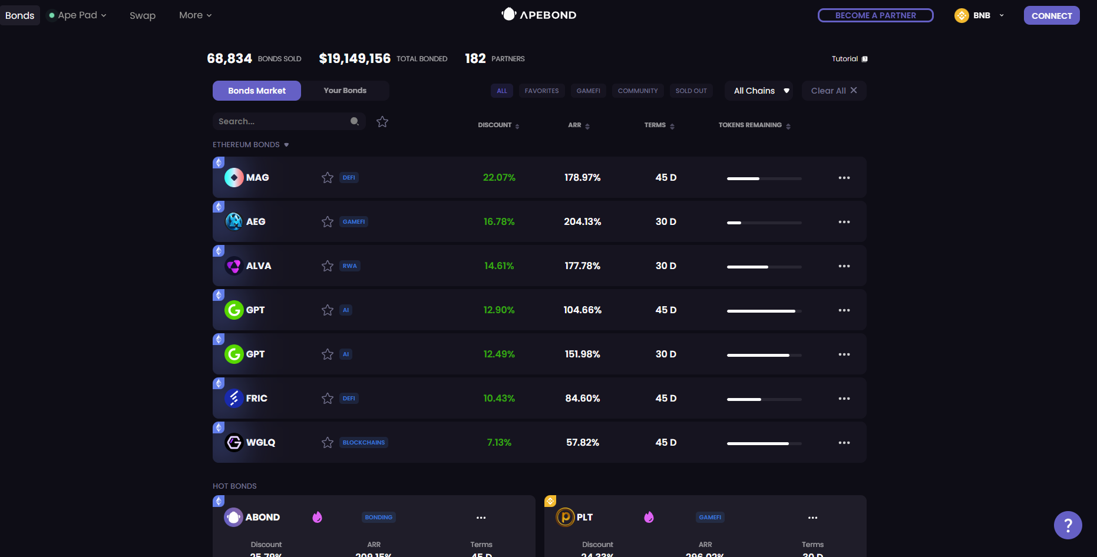Sort by ARR column
Image resolution: width=1097 pixels, height=557 pixels.
[579, 125]
